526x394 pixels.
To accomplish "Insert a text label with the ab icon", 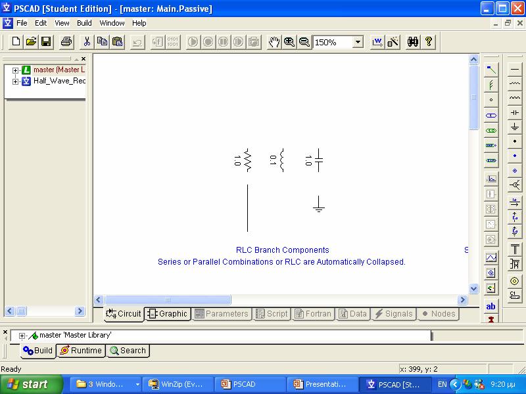I will pyautogui.click(x=490, y=306).
